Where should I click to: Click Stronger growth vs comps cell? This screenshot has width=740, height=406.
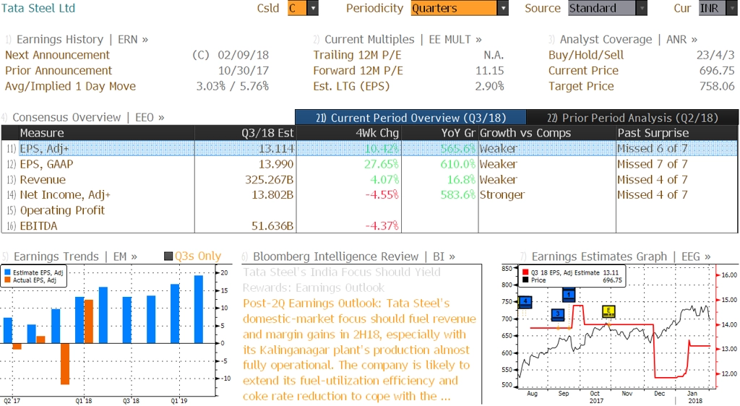point(502,195)
